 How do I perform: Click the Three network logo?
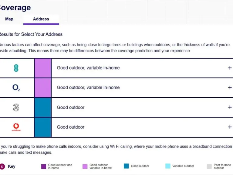(x=16, y=107)
